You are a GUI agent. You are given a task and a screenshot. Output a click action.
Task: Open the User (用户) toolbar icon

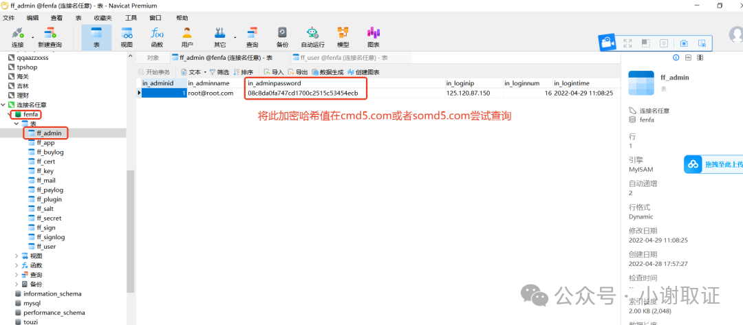[187, 37]
